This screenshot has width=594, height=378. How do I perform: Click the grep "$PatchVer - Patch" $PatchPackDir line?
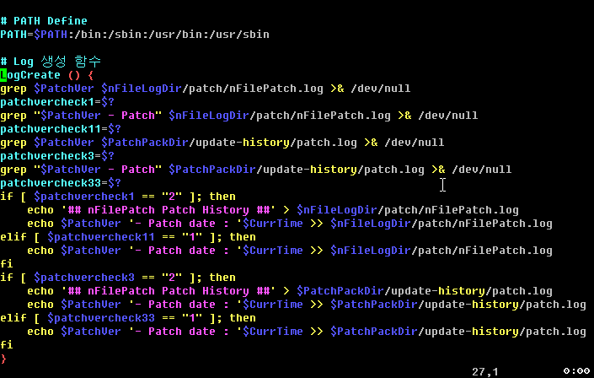click(255, 170)
